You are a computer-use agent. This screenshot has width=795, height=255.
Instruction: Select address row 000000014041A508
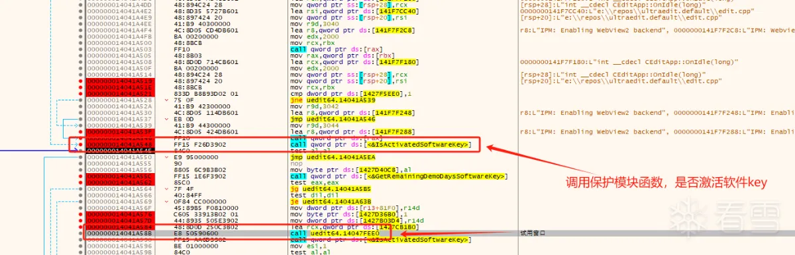pos(120,61)
